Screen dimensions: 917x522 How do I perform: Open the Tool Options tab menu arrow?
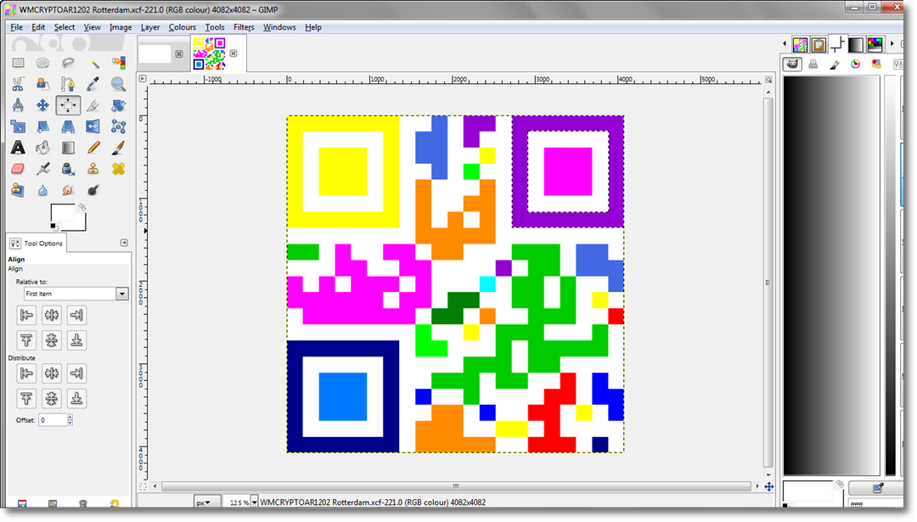[124, 243]
